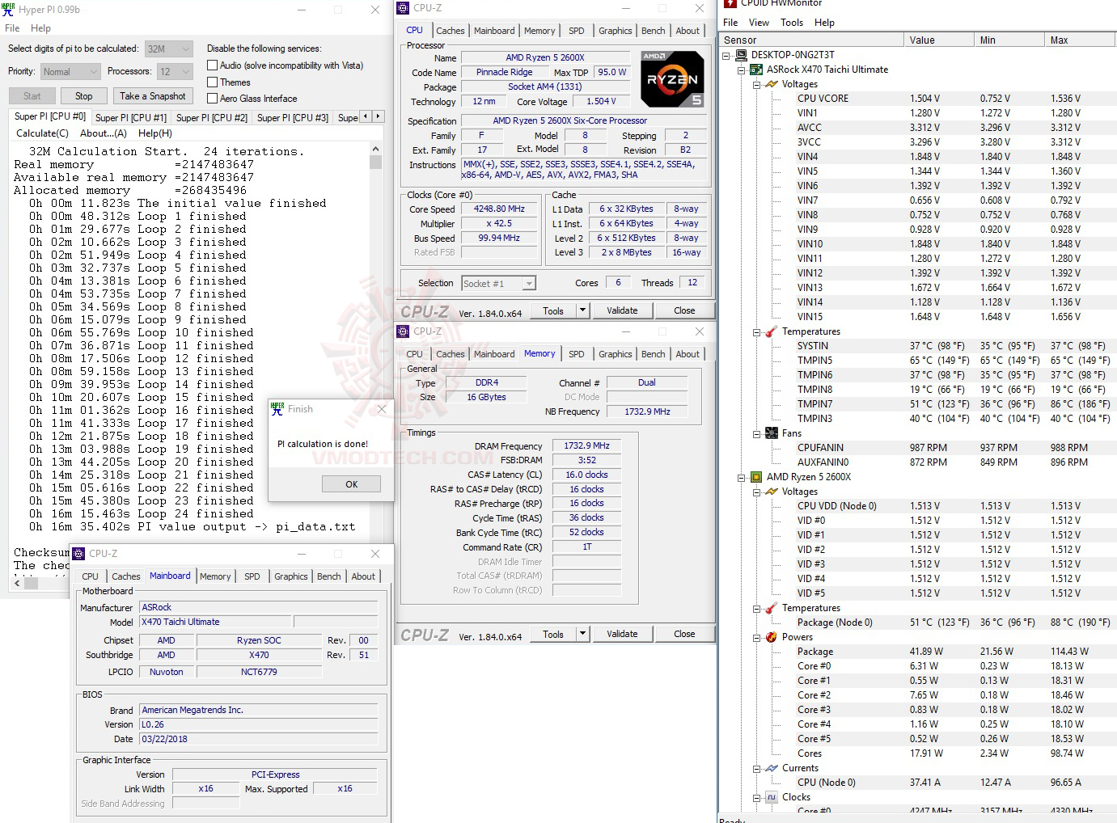Click the Fans icon in HWMonitor

772,433
